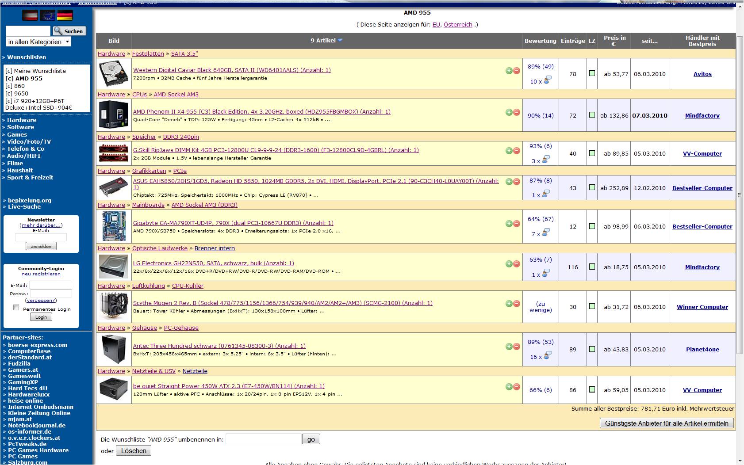Tick LZ checkbox for be quiet Straight Power
The width and height of the screenshot is (744, 465).
pyautogui.click(x=592, y=389)
